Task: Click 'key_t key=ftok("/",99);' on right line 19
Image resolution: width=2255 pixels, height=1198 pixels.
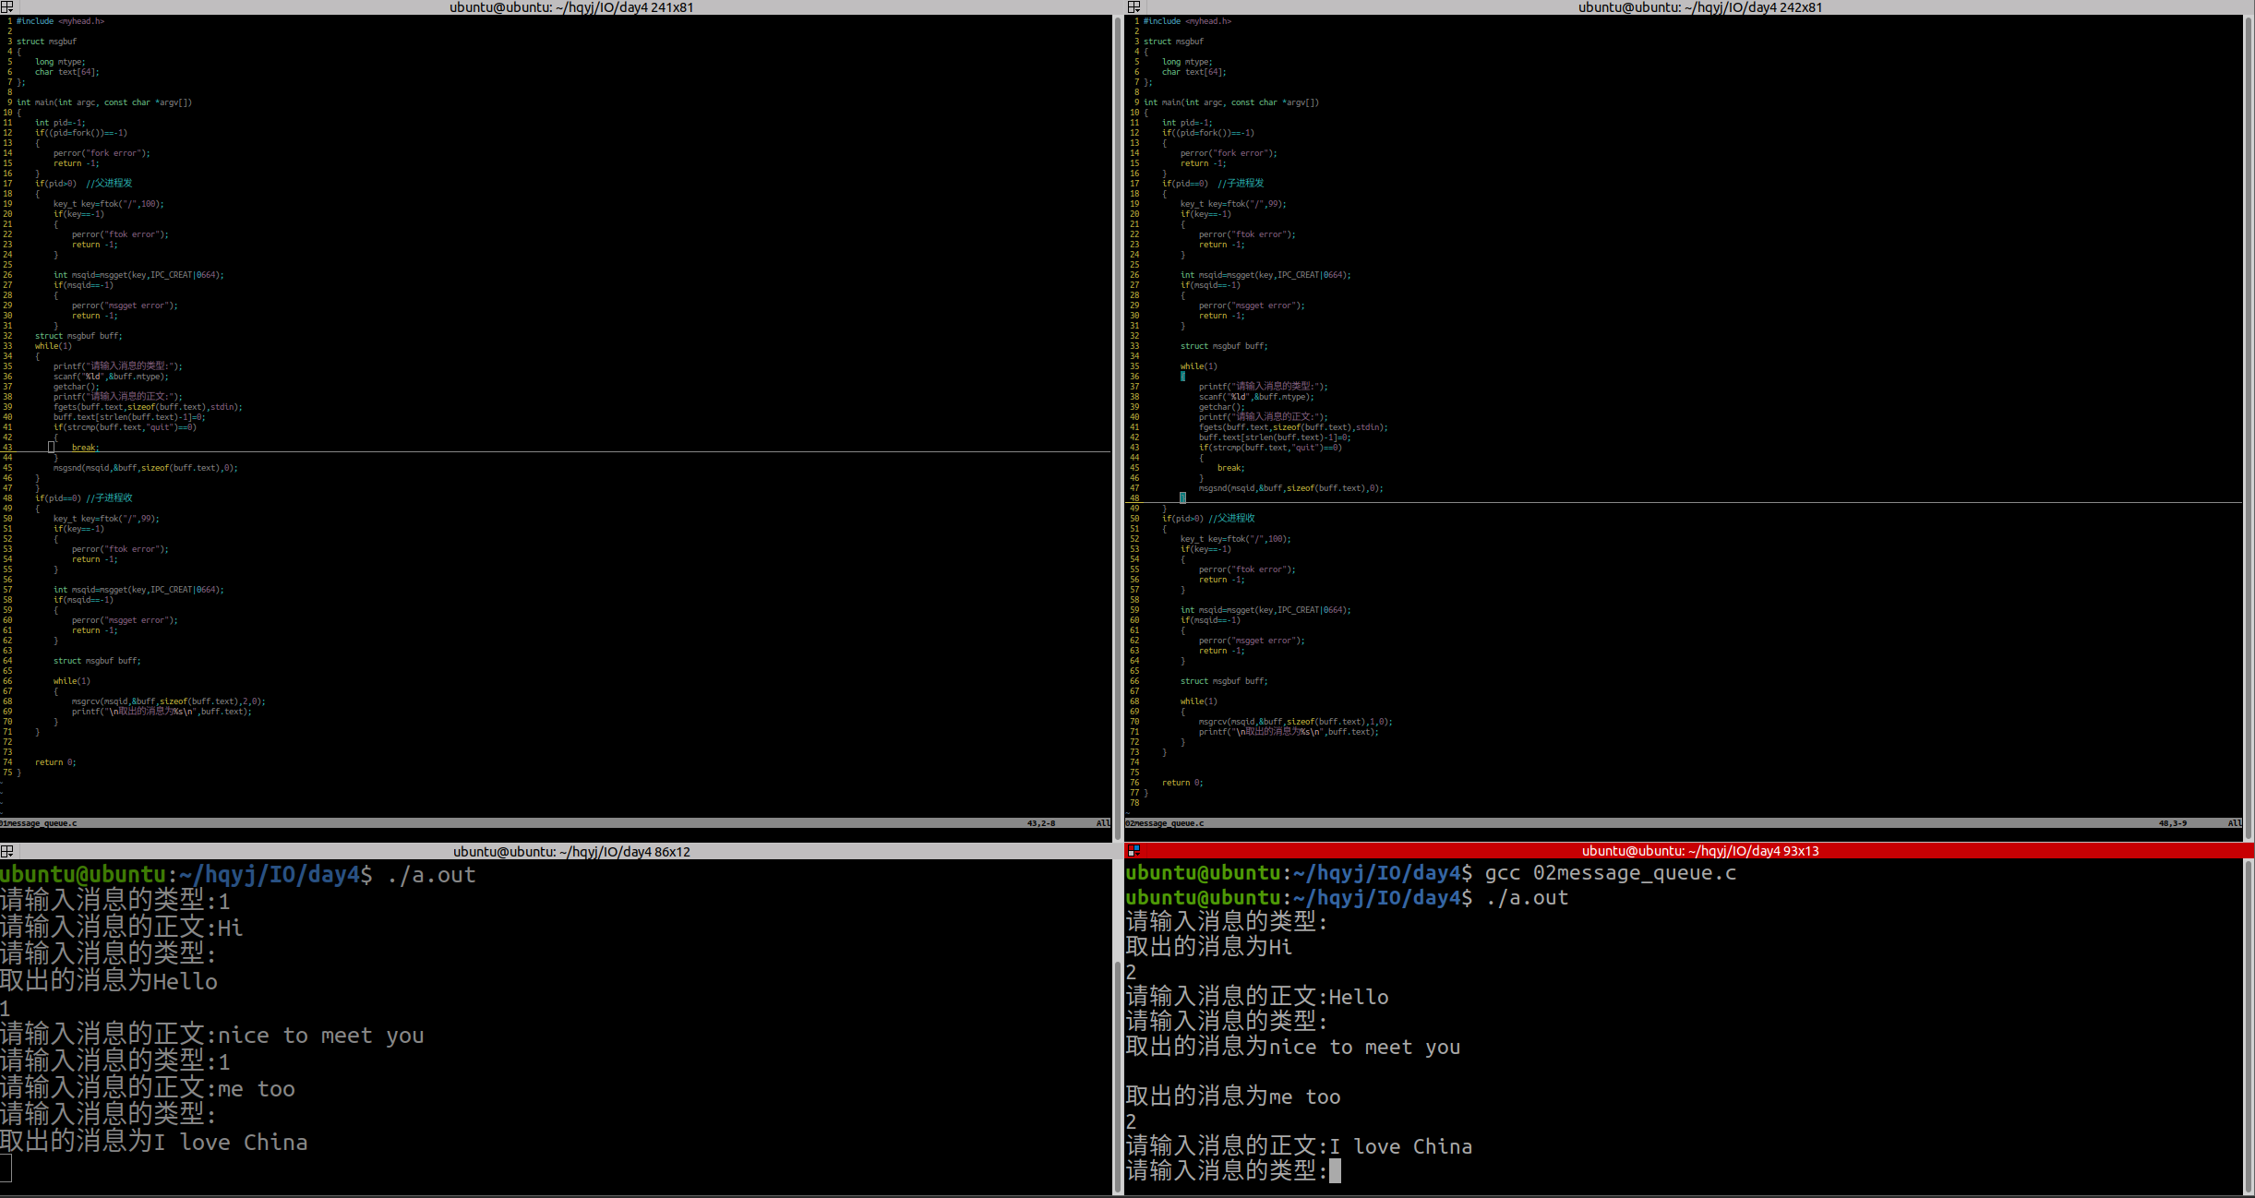Action: [1233, 204]
